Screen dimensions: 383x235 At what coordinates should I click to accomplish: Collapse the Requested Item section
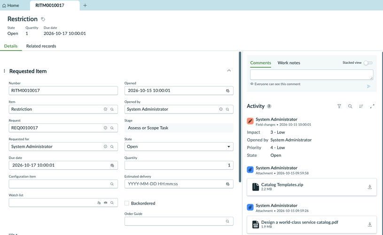(229, 71)
